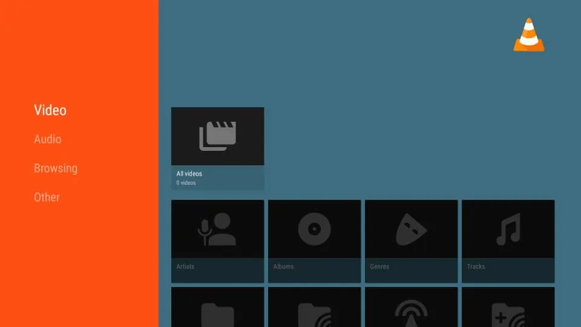Click the Artists microphone icon

(217, 229)
